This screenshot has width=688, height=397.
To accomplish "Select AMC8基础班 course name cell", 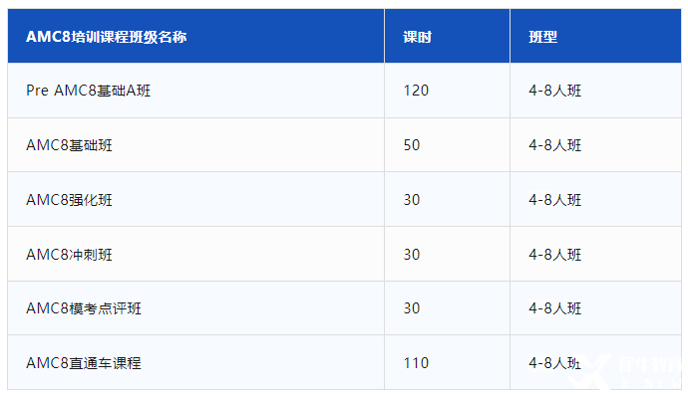I will click(x=69, y=145).
